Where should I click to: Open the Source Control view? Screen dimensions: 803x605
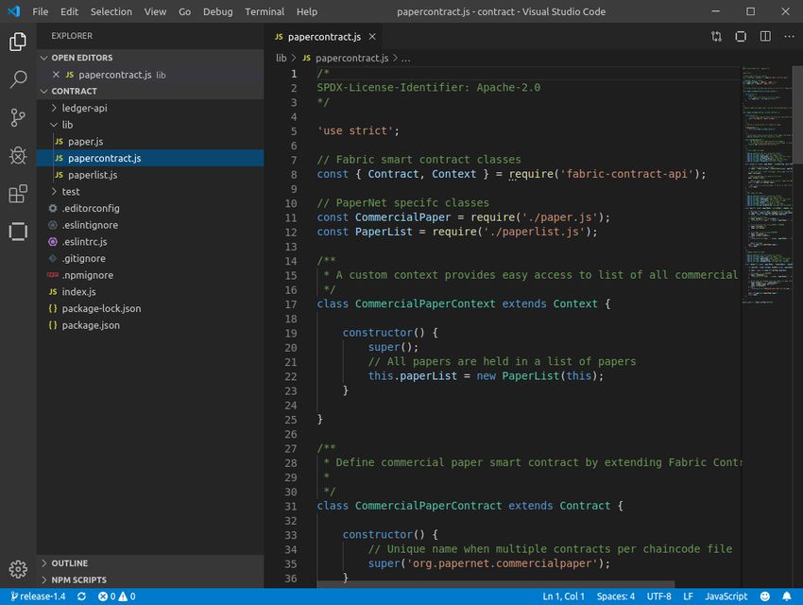point(18,117)
